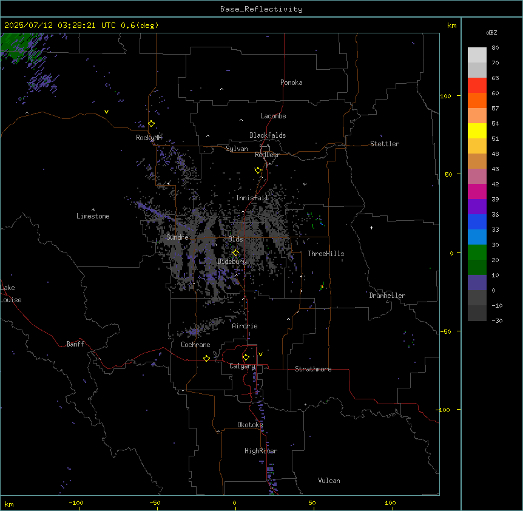Click the yellow diamond marker beside RockyMH
The width and height of the screenshot is (523, 511).
pos(151,124)
